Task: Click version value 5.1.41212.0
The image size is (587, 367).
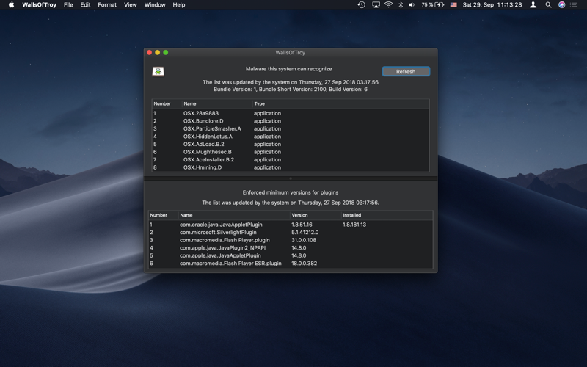Action: pos(305,232)
